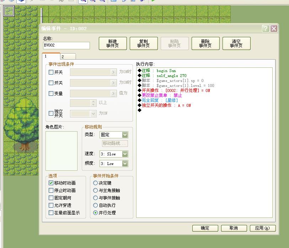This screenshot has height=248, width=289.
Task: Uncheck 移动时动画 option
Action: [x=51, y=183]
